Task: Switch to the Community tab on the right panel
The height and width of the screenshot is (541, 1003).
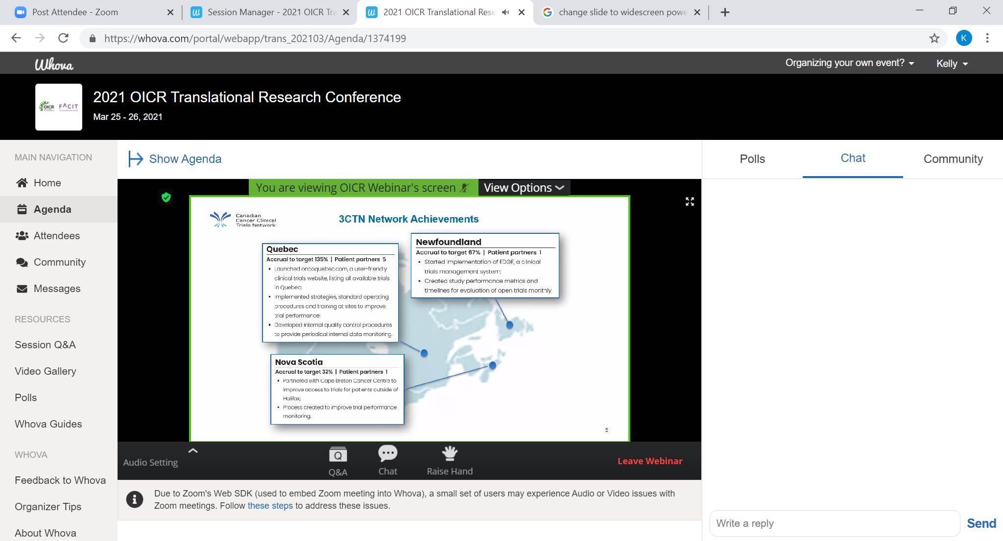Action: (x=953, y=159)
